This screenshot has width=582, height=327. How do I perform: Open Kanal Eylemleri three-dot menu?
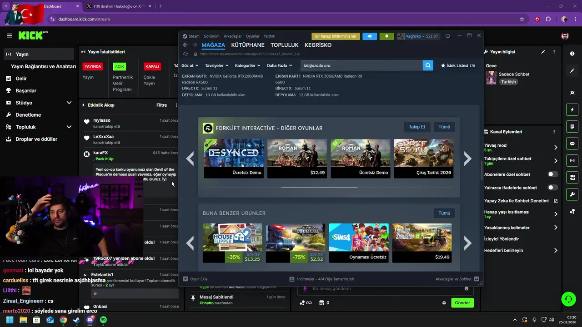tap(554, 132)
